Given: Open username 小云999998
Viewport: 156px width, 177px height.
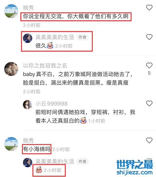Looking at the screenshot, I should pyautogui.click(x=51, y=104).
